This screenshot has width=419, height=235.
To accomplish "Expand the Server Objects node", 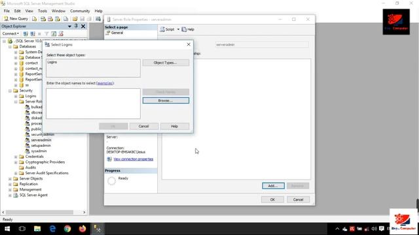I will (10, 179).
